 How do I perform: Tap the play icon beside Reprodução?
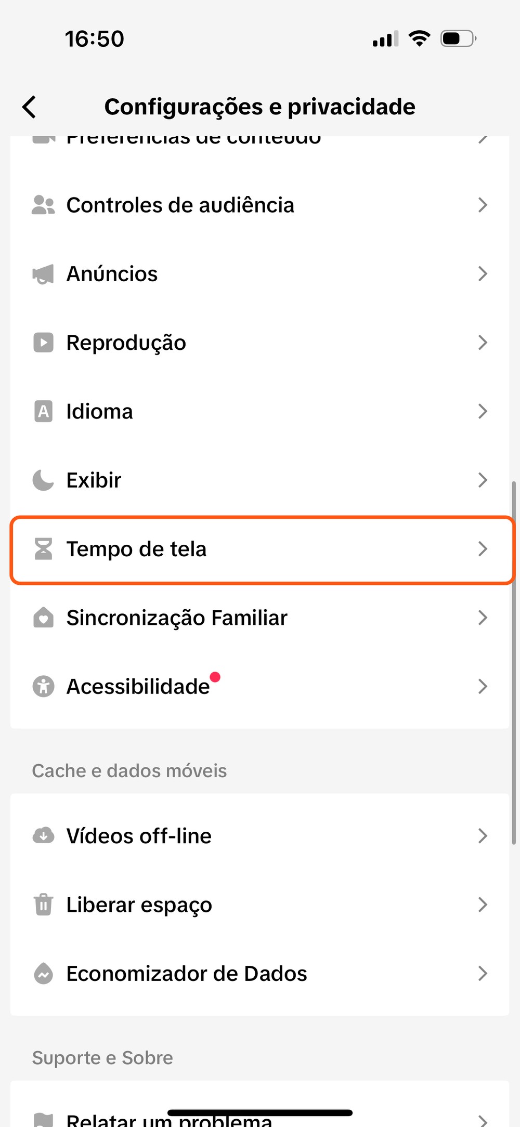(43, 343)
